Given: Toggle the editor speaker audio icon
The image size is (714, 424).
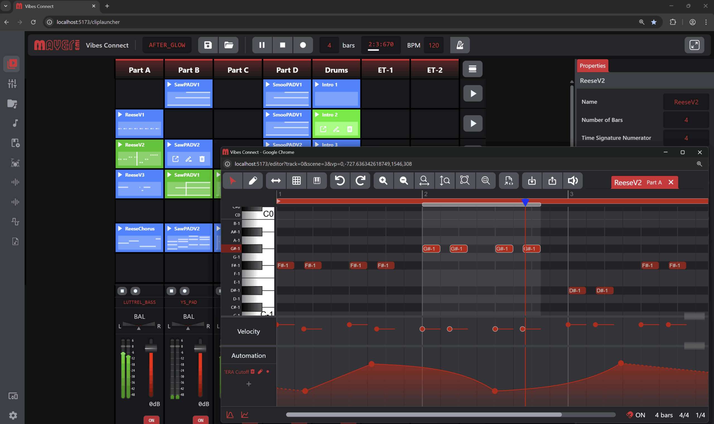Looking at the screenshot, I should tap(572, 181).
